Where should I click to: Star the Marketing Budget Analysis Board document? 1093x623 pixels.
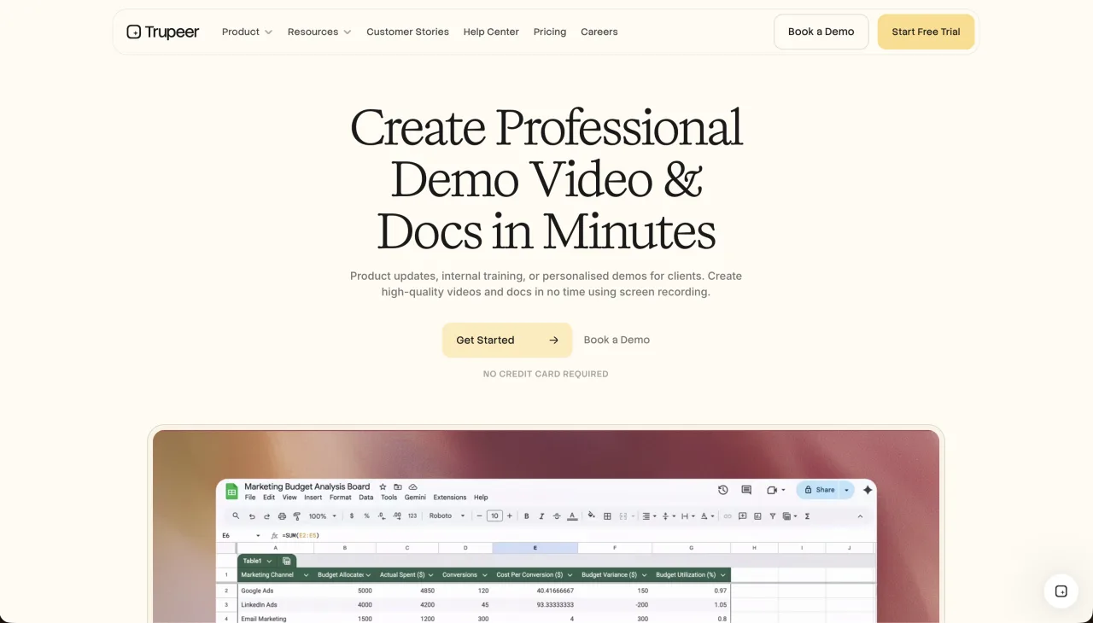pyautogui.click(x=383, y=486)
